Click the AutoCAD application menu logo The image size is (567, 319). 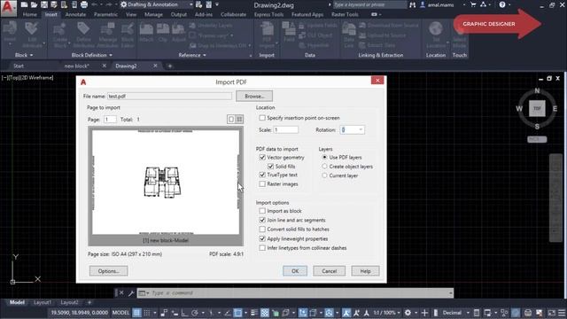[x=8, y=8]
